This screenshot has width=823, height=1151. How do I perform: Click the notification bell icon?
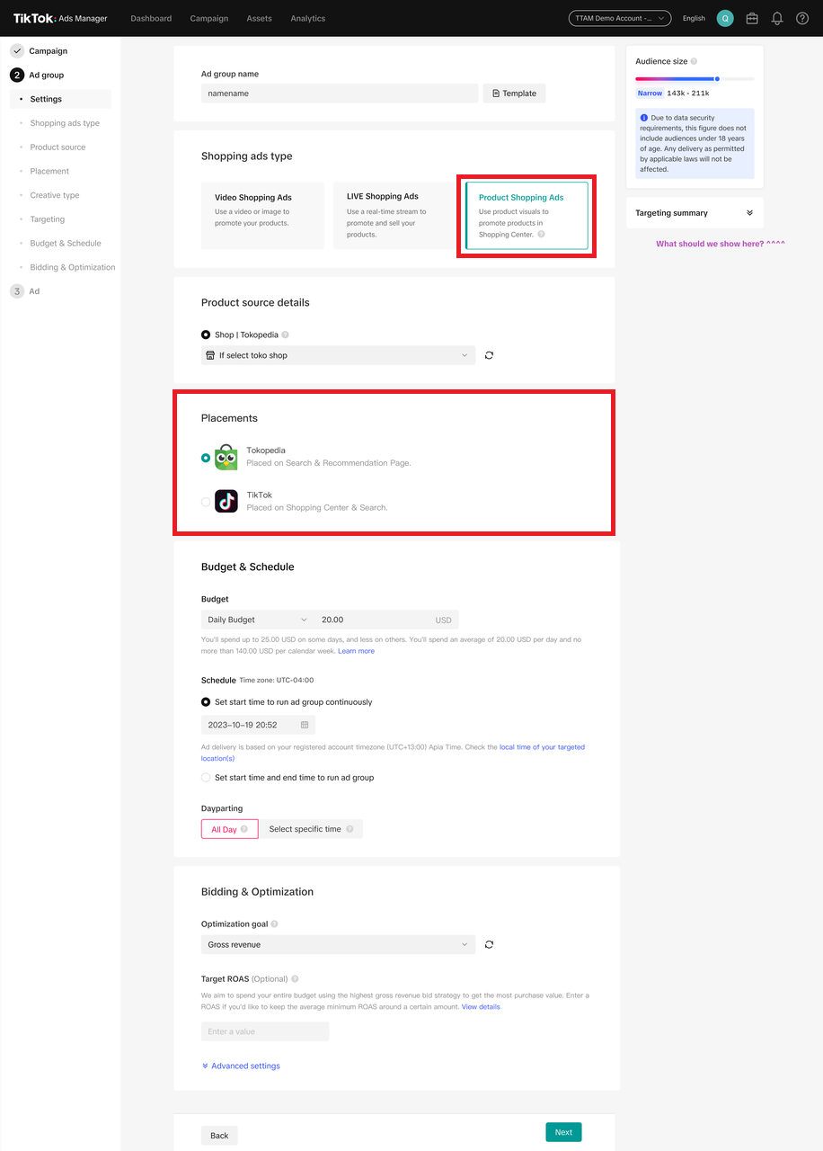pos(777,19)
